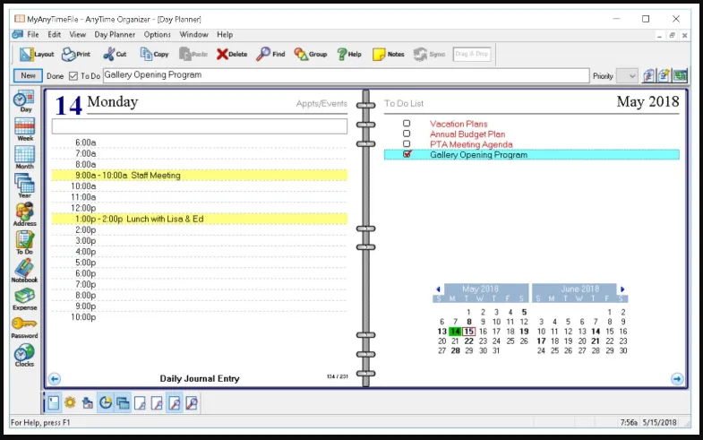Check the PTA Meeting Agenda checkbox
This screenshot has width=703, height=440.
[407, 144]
